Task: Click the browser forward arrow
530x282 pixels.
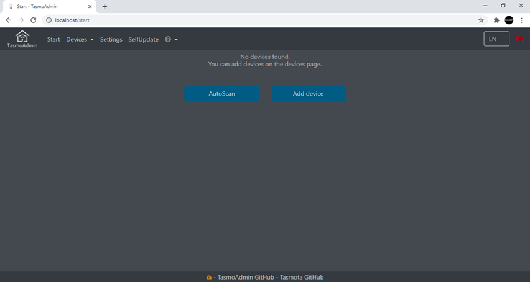Action: point(21,20)
